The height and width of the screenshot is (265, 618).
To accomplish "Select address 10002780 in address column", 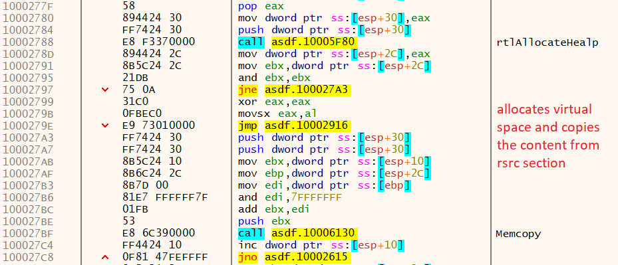I will tap(28, 18).
